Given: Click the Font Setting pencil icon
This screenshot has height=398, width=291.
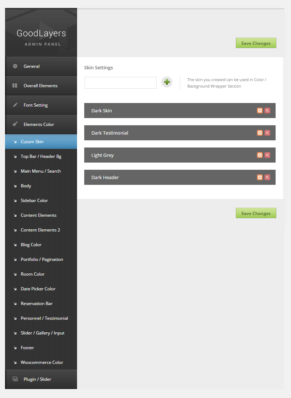Looking at the screenshot, I should [x=15, y=105].
